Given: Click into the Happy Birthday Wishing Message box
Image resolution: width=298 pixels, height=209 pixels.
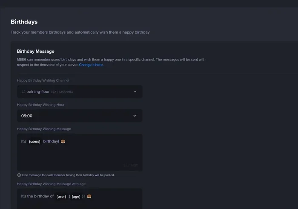Looking at the screenshot, I should 80,152.
